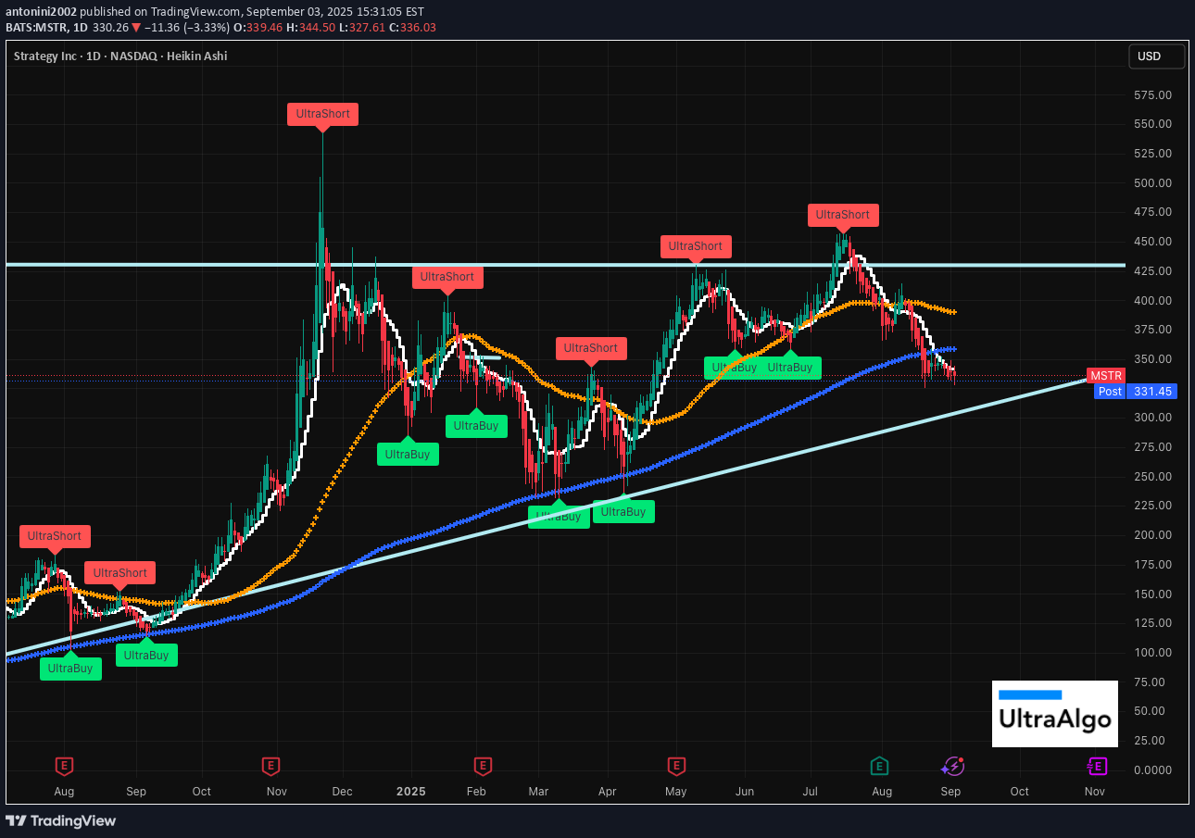Click the 575.00 price axis label
1195x838 pixels.
(1152, 95)
